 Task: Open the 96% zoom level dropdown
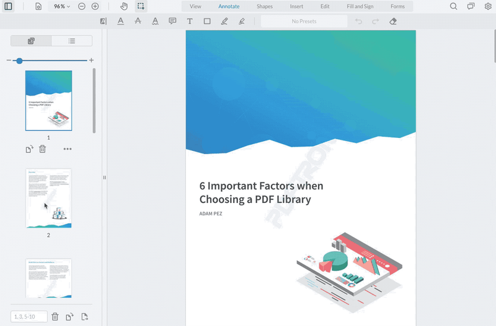tap(61, 6)
